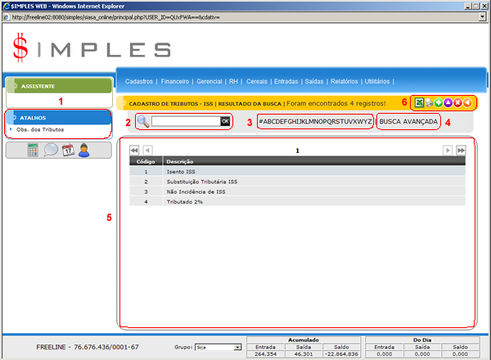Image resolution: width=491 pixels, height=360 pixels.
Task: Click the printer icon
Action: 428,103
